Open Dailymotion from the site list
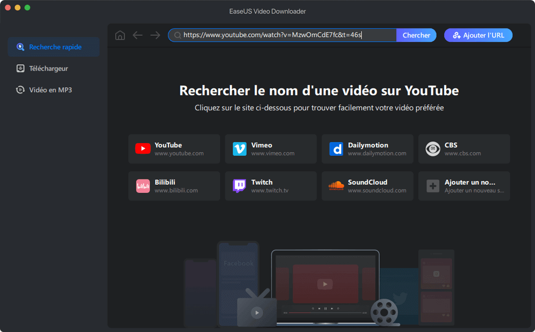The height and width of the screenshot is (332, 535). pyautogui.click(x=367, y=148)
